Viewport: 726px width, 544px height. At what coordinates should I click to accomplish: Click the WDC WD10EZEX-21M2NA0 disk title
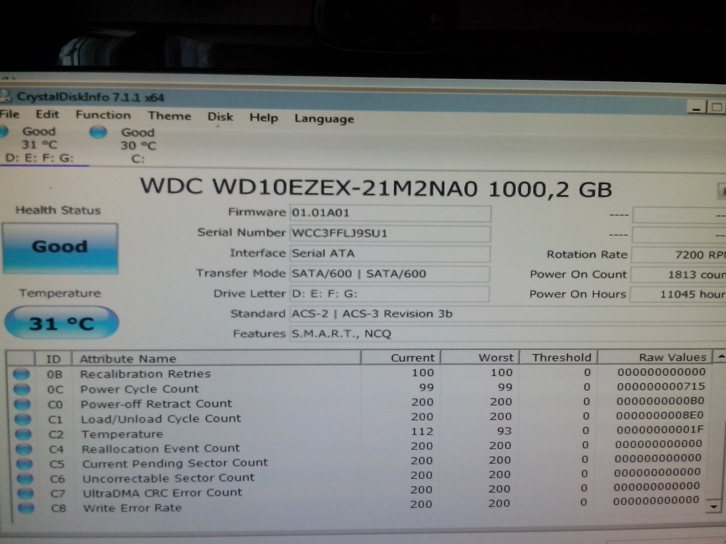coord(376,188)
